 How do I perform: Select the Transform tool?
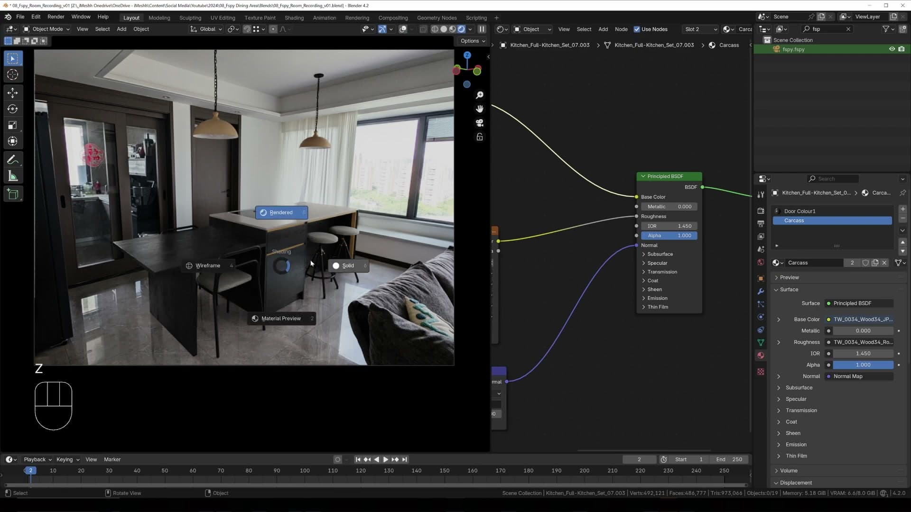pos(13,141)
